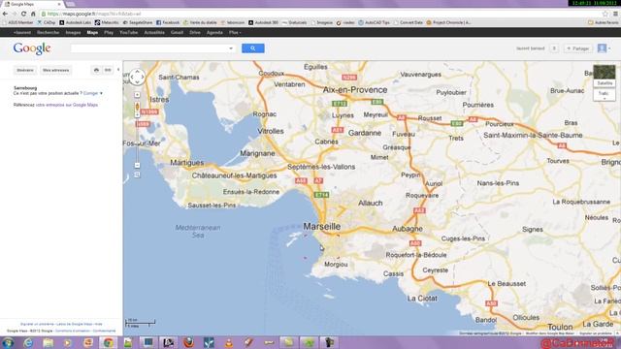Click the notifications count box
This screenshot has width=621, height=349.
click(554, 48)
